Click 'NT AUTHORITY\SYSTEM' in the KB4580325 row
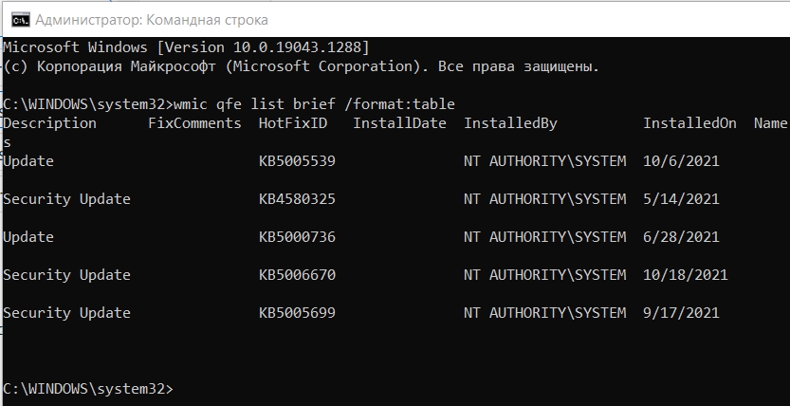 click(545, 199)
